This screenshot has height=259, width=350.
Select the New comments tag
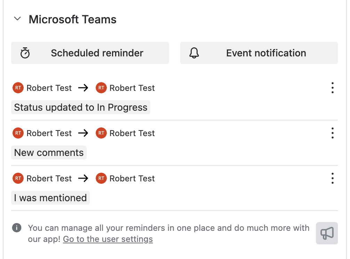(x=49, y=153)
